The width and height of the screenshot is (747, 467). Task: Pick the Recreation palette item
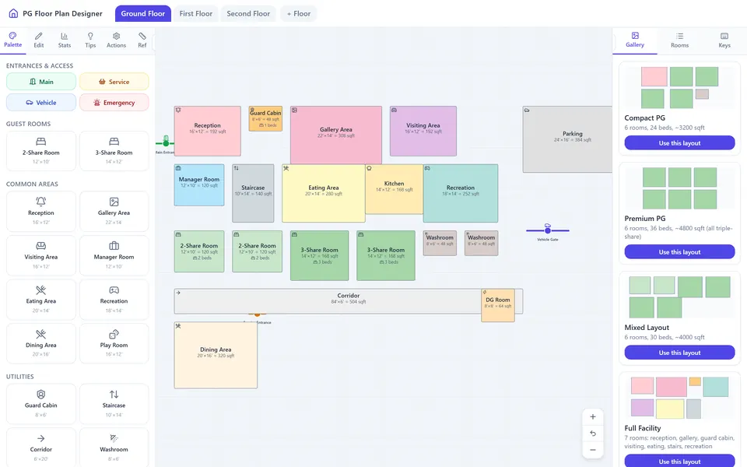pos(114,300)
